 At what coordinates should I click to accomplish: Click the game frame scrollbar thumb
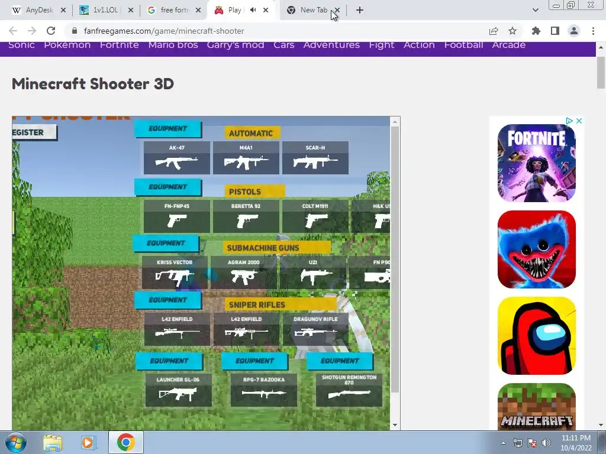click(395, 259)
